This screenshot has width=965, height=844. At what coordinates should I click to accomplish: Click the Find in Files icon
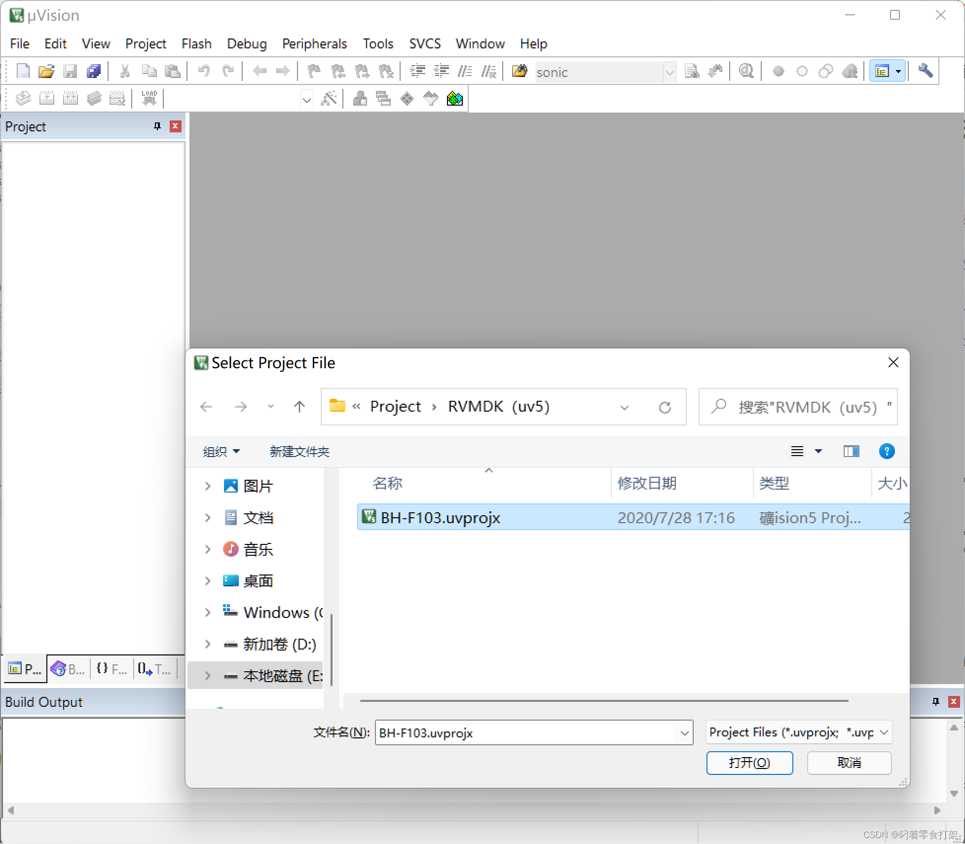click(x=519, y=72)
